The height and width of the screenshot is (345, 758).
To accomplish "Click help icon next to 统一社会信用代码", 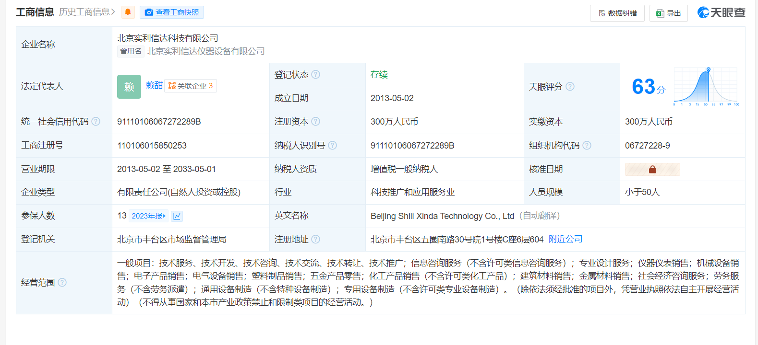I will click(x=96, y=121).
